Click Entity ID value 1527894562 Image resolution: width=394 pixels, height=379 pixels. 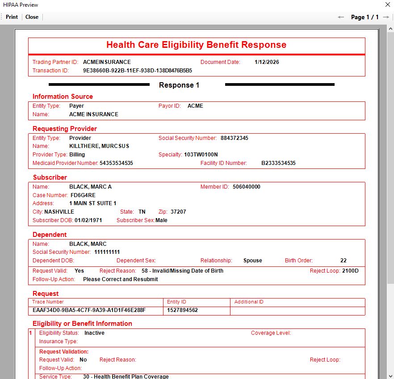click(x=182, y=310)
